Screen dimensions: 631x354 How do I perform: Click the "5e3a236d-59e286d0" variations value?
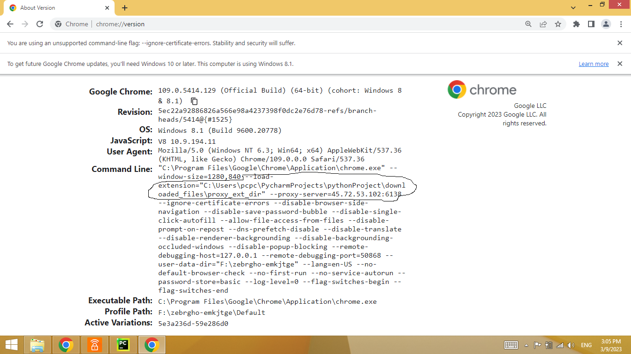pyautogui.click(x=193, y=324)
